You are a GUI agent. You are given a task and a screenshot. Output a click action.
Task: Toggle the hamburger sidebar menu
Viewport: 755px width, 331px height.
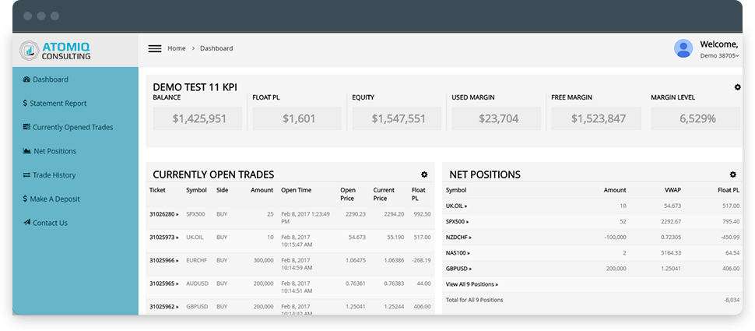(x=155, y=48)
